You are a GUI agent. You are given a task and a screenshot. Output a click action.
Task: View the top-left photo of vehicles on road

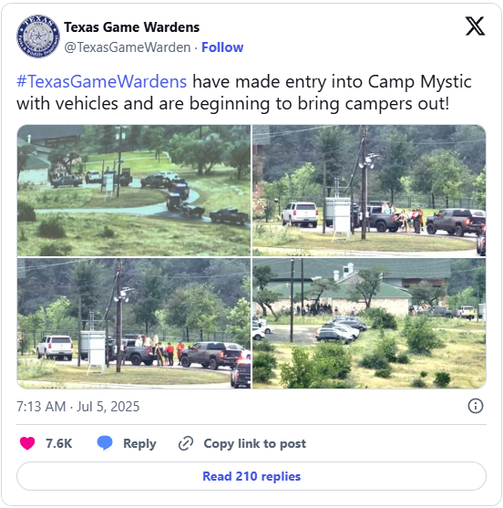click(134, 191)
